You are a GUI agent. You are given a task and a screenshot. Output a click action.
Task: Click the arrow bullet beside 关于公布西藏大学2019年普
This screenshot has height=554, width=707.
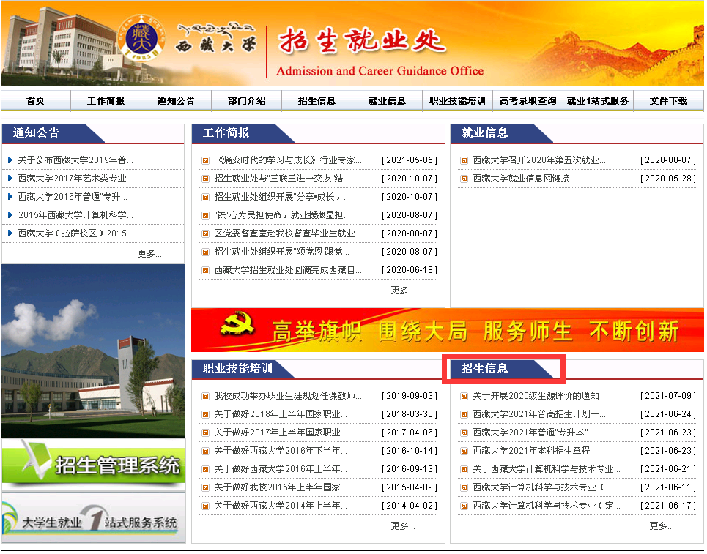[x=10, y=160]
